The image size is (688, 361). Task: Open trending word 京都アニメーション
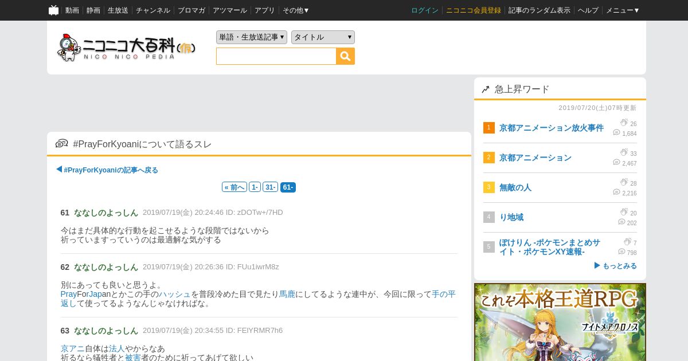coord(535,158)
